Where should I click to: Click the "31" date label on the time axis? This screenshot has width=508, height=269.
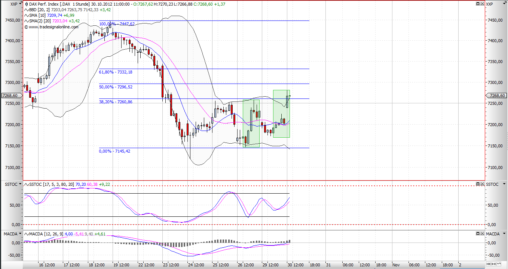328,265
